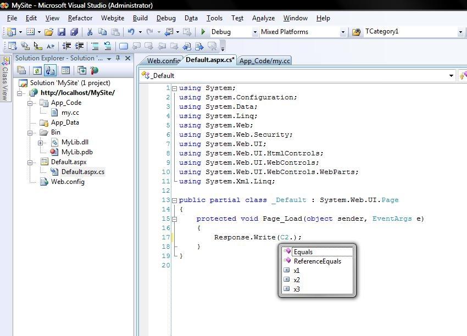Open Solution Explorer window position menu
The width and height of the screenshot is (467, 336).
click(109, 59)
